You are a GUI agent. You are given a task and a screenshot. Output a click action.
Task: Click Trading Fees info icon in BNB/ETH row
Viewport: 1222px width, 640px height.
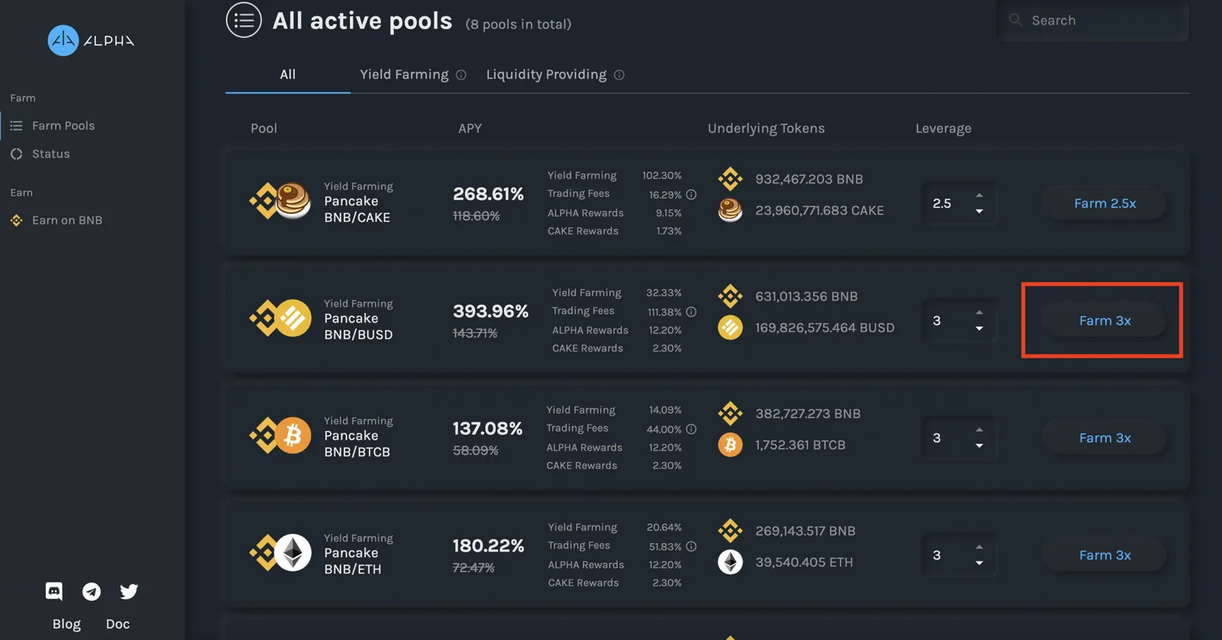[x=691, y=546]
